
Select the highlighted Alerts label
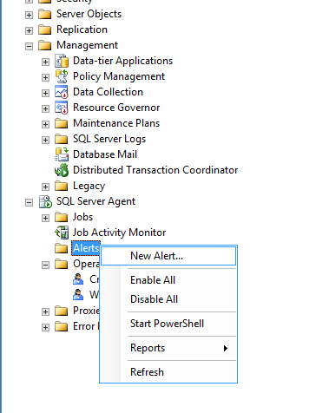click(x=86, y=248)
